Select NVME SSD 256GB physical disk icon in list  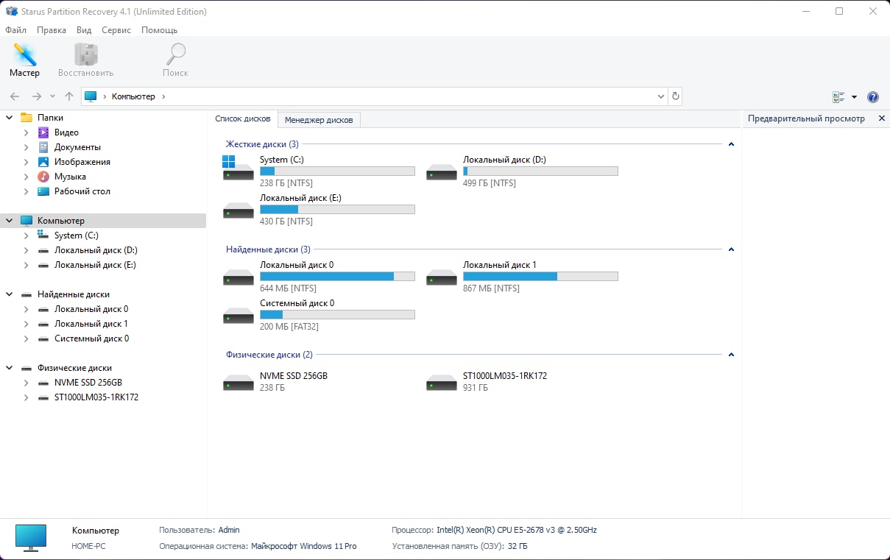(238, 383)
